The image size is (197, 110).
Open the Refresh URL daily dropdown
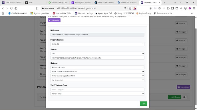click(x=97, y=67)
